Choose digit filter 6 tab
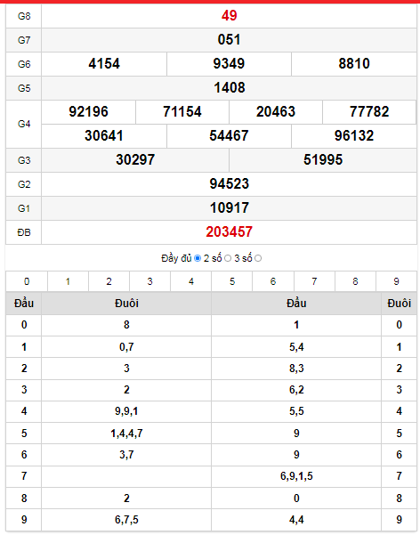Viewport: 420px width, 535px height. [x=273, y=281]
